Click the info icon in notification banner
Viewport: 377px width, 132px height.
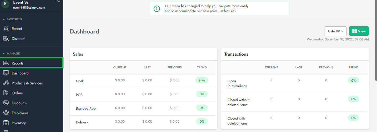coord(157,9)
